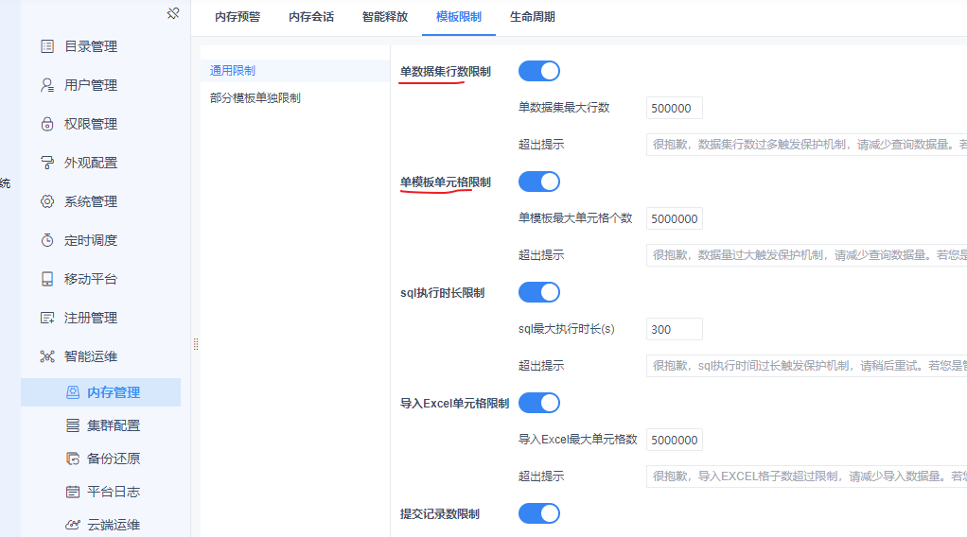The height and width of the screenshot is (537, 967).
Task: Click 单模板最大单元格个数 input field
Action: (x=674, y=219)
